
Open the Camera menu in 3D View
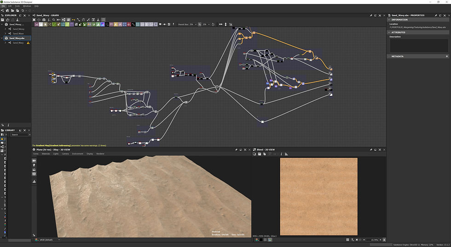click(x=65, y=154)
